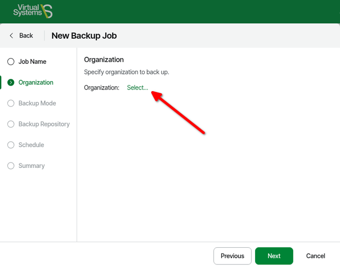Select the Organization step label in sidebar
Image resolution: width=340 pixels, height=269 pixels.
tap(36, 83)
